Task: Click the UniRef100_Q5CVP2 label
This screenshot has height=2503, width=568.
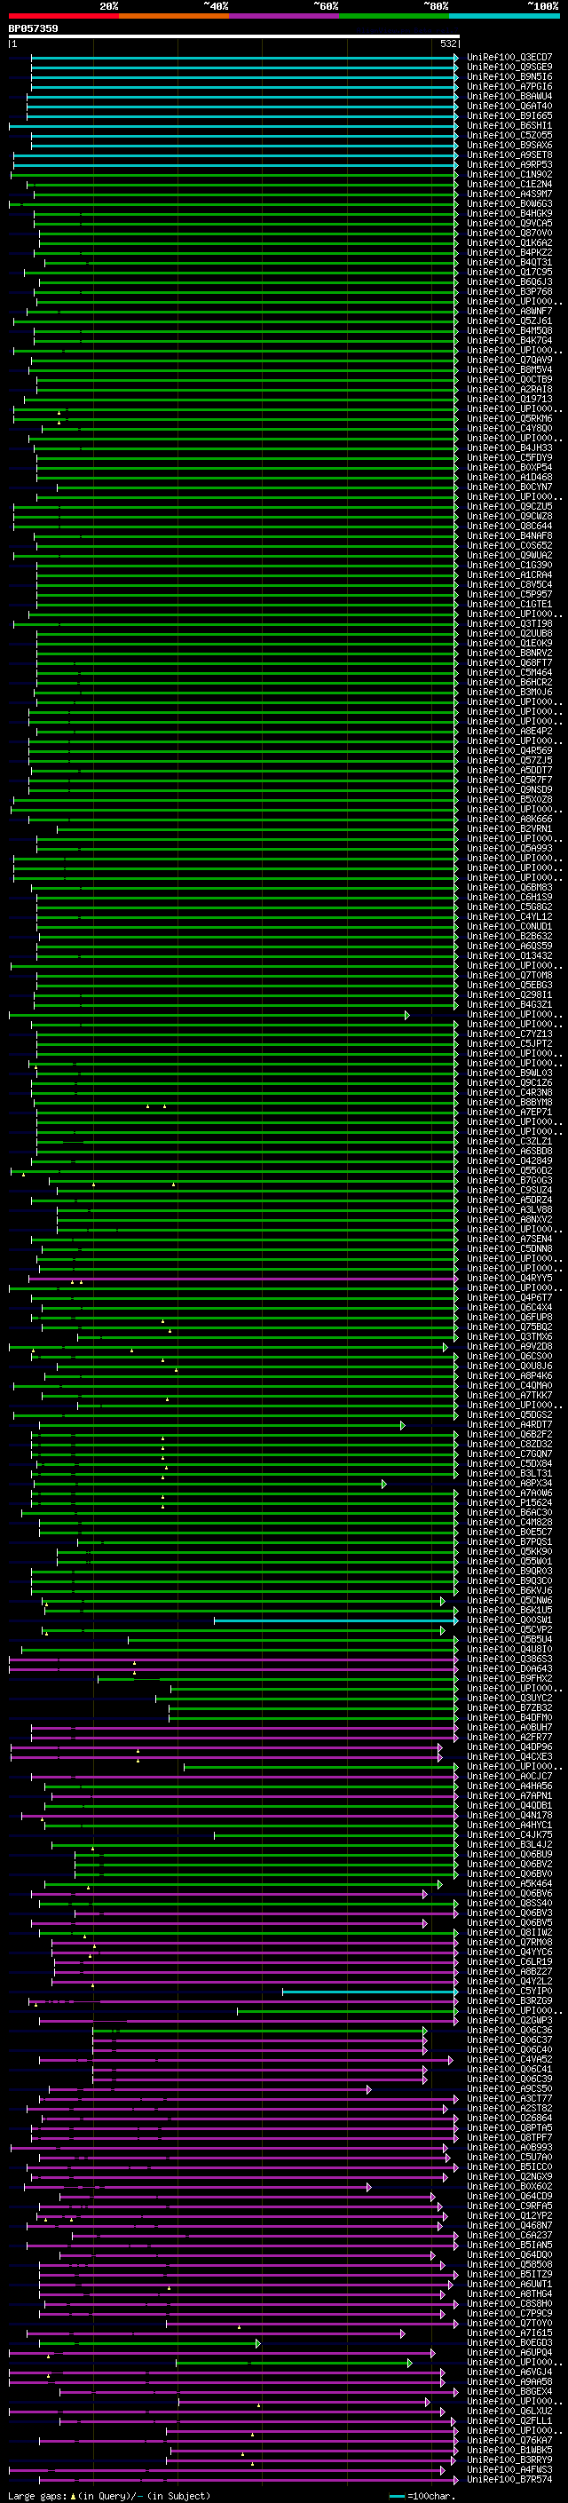Action: click(x=509, y=1628)
